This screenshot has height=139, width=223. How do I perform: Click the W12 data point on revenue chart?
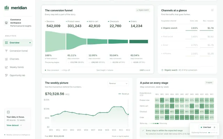click(x=128, y=114)
